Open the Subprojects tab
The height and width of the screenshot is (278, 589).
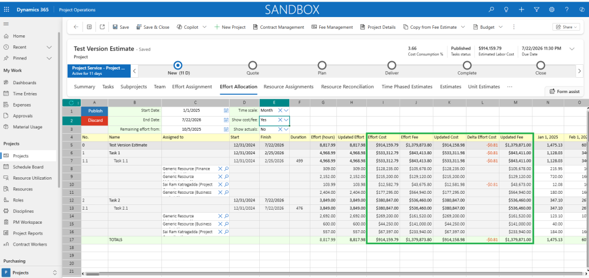[134, 87]
